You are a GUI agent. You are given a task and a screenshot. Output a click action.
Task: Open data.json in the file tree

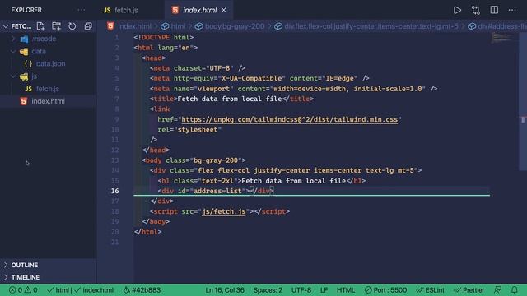pyautogui.click(x=50, y=63)
